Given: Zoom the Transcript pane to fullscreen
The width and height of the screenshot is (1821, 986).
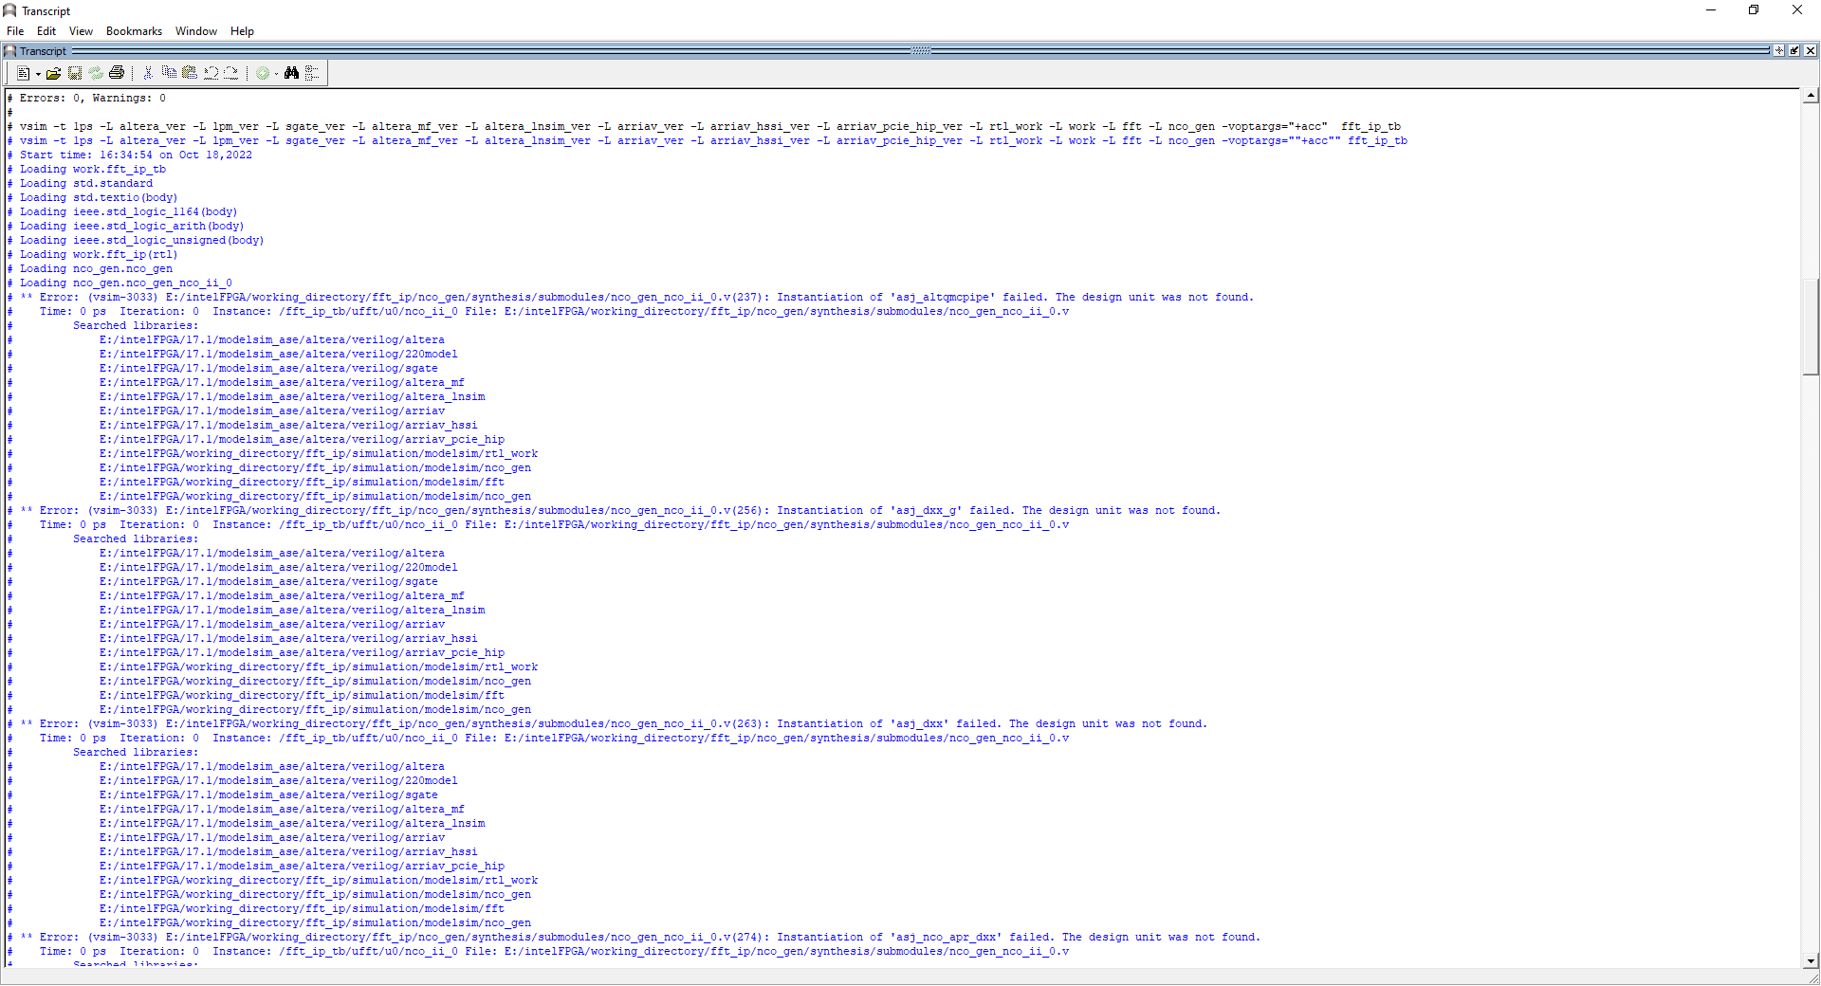Looking at the screenshot, I should pos(1794,50).
